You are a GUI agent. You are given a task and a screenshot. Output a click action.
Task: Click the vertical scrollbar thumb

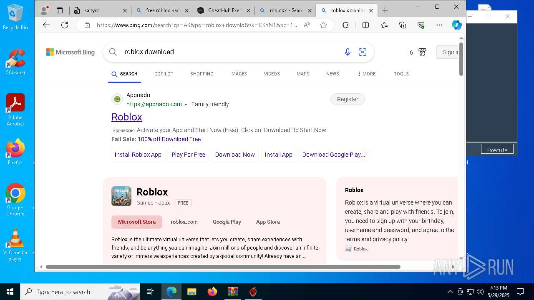pos(461,59)
